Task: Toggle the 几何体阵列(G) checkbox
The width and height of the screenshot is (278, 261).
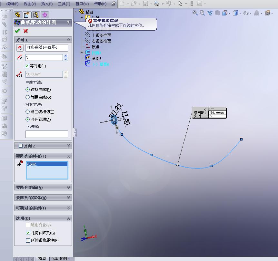Action: [x=28, y=233]
